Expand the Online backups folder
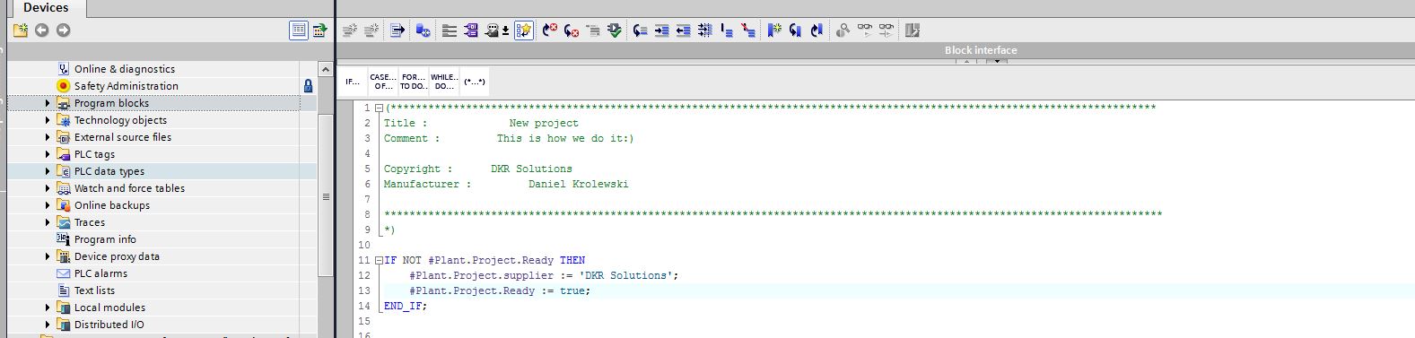 click(x=48, y=205)
